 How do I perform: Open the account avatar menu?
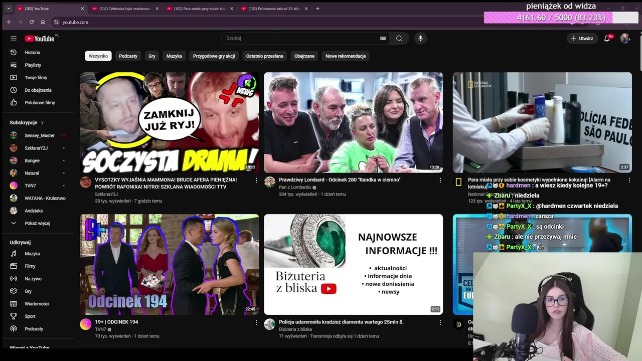(625, 38)
